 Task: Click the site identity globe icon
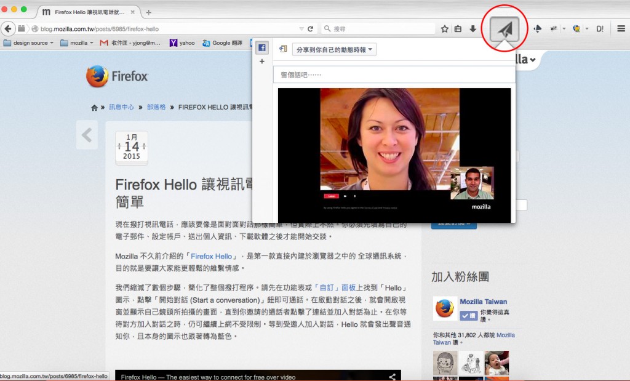point(35,29)
